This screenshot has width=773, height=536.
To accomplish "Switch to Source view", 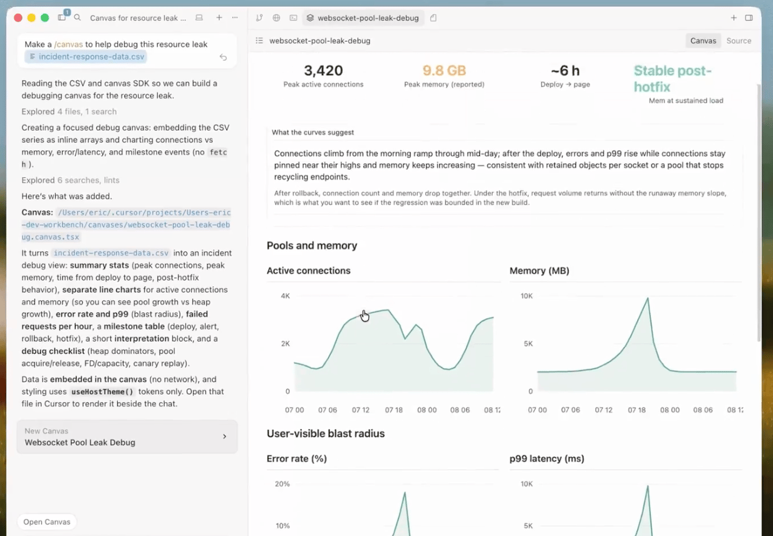I will 739,41.
